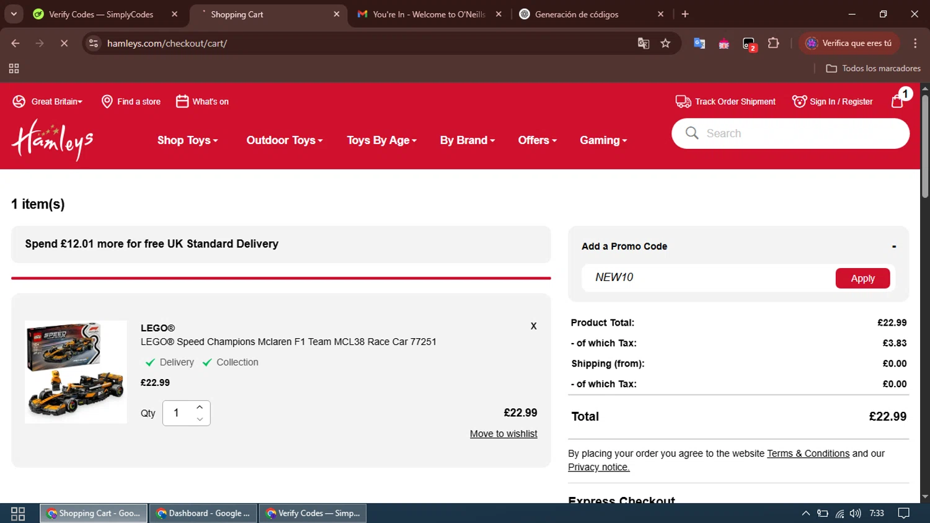Click the Hamleys logo

coord(53,140)
